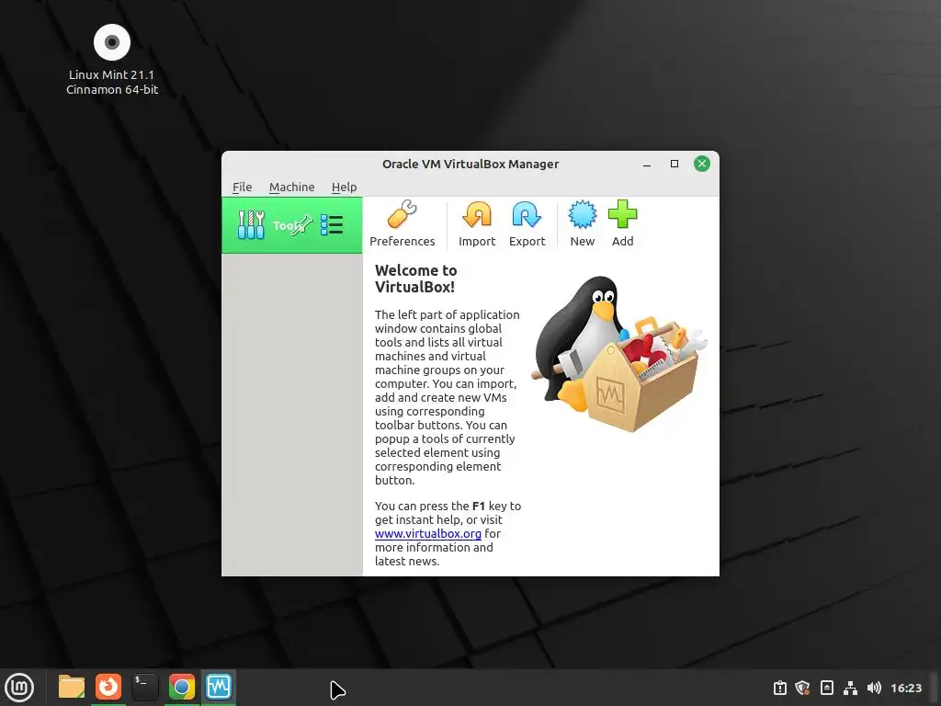This screenshot has height=706, width=941.
Task: Click the Export appliance button
Action: point(527,224)
